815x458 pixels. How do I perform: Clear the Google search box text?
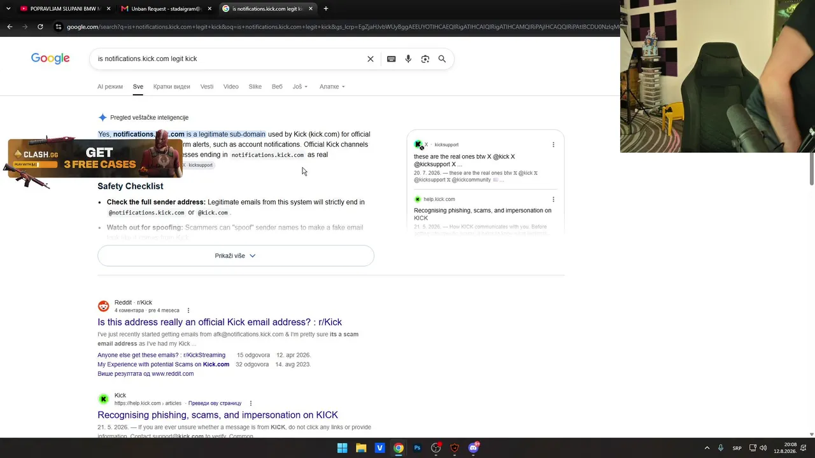point(371,59)
